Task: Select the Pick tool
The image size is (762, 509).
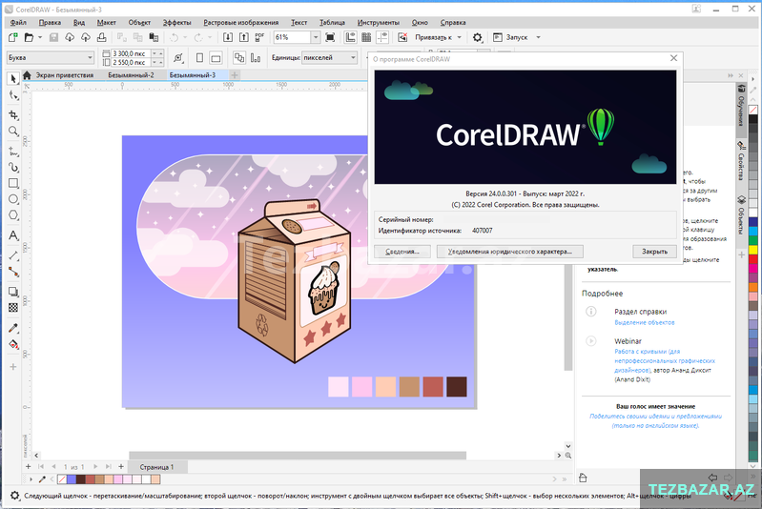Action: pos(13,79)
